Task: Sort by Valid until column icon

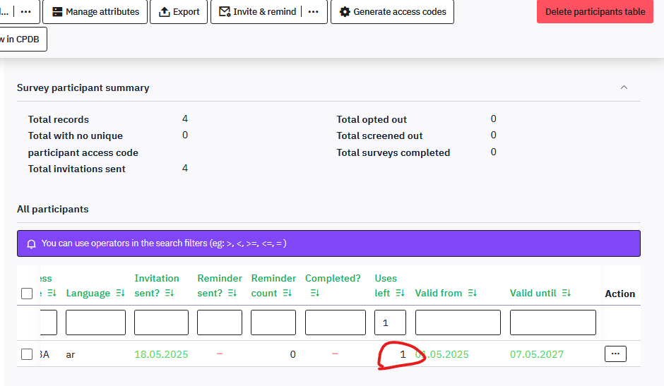Action: click(x=566, y=294)
